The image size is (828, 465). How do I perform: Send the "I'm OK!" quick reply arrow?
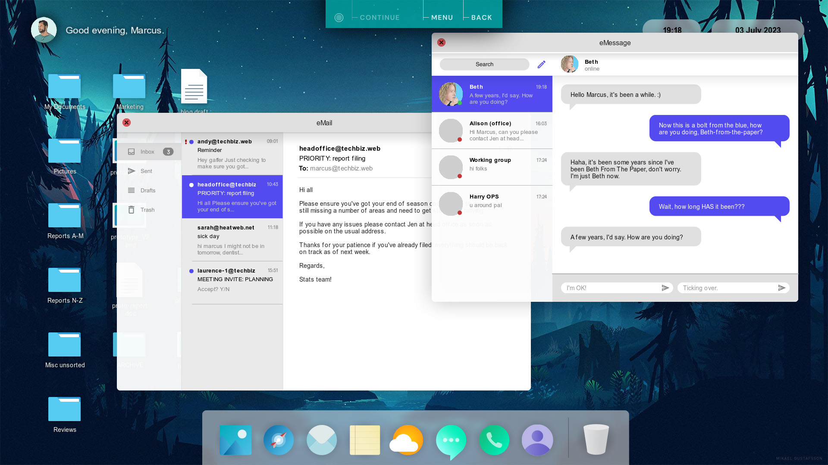(665, 288)
